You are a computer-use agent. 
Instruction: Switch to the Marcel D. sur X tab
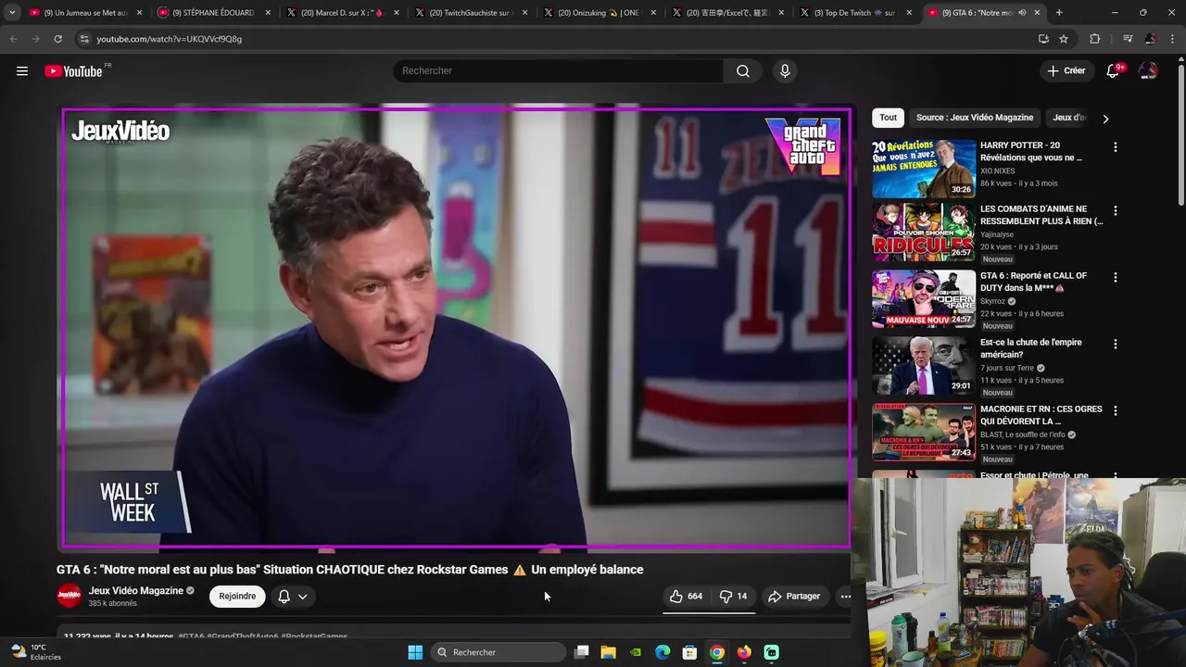point(341,13)
